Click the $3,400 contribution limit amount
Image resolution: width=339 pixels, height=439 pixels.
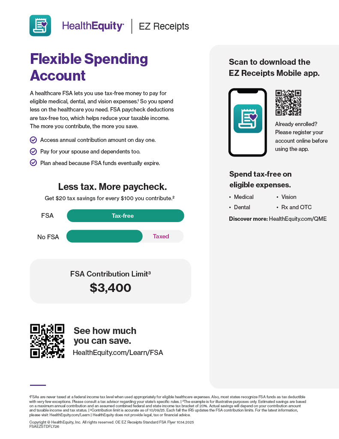pos(110,288)
